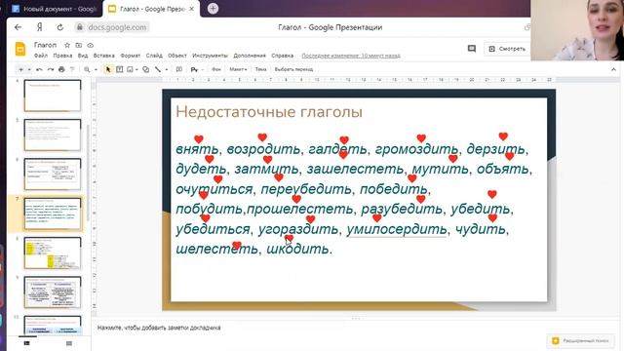Open the Правка menu

pyautogui.click(x=62, y=56)
